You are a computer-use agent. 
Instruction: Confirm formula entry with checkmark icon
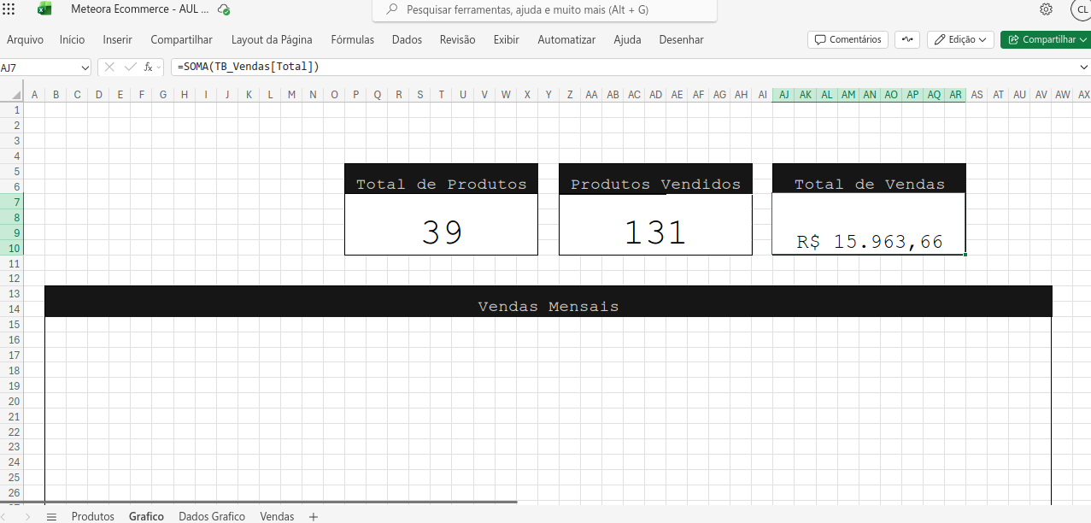(x=130, y=67)
